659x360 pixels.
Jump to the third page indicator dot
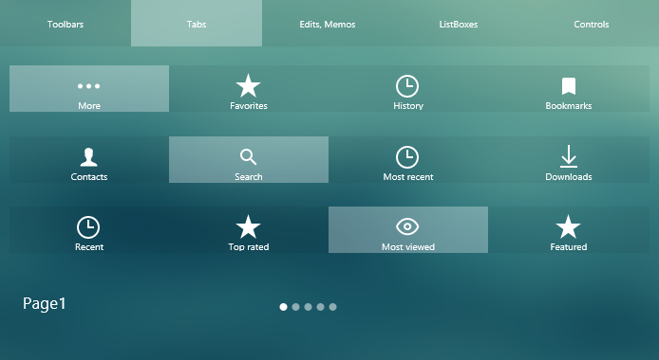pos(308,307)
